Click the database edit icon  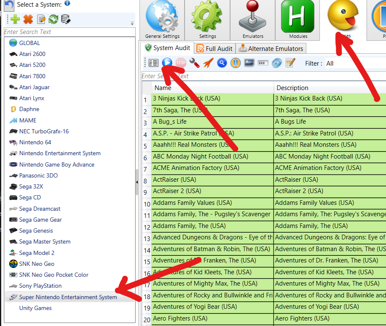click(x=66, y=19)
